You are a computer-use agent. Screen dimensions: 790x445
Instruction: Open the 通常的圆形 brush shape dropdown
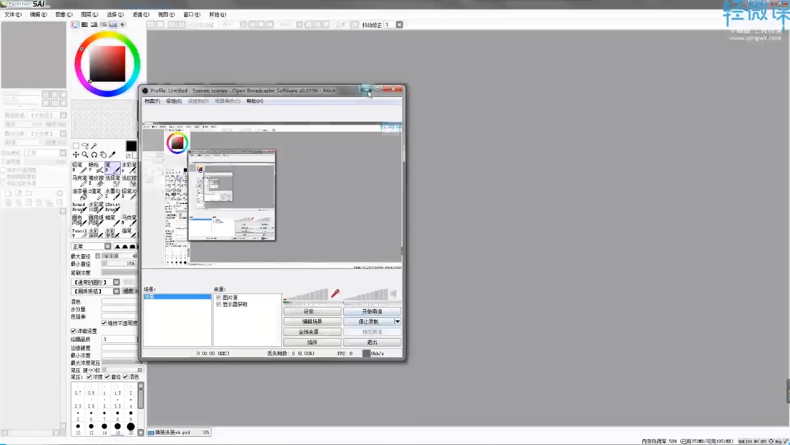[x=95, y=282]
